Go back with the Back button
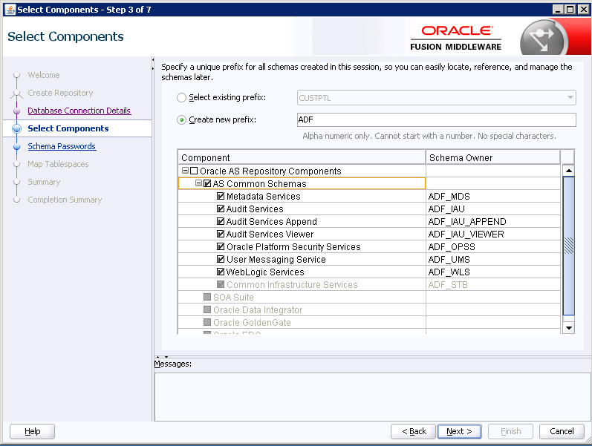Viewport: 592px width, 446px height. pos(414,431)
